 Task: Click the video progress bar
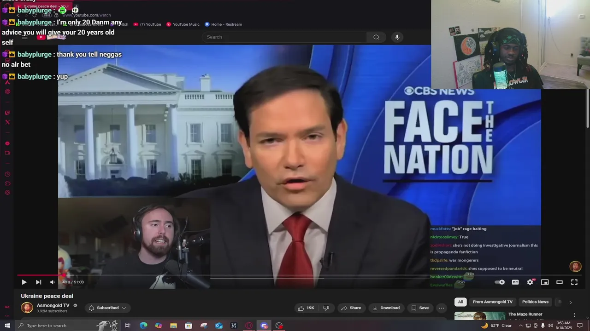[300, 275]
